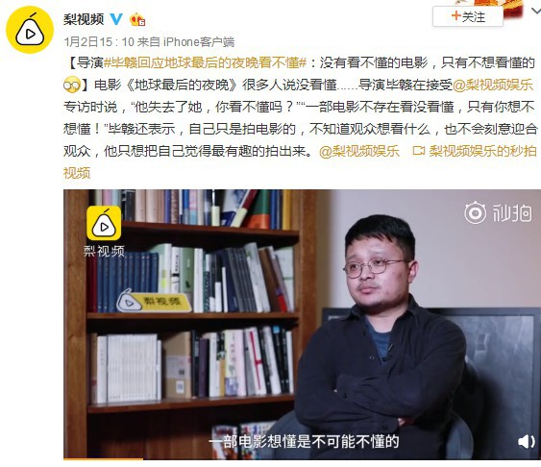Viewport: 541px width, 467px height.
Task: Click the video camera icon before 秒拍 link
Action: tap(419, 151)
